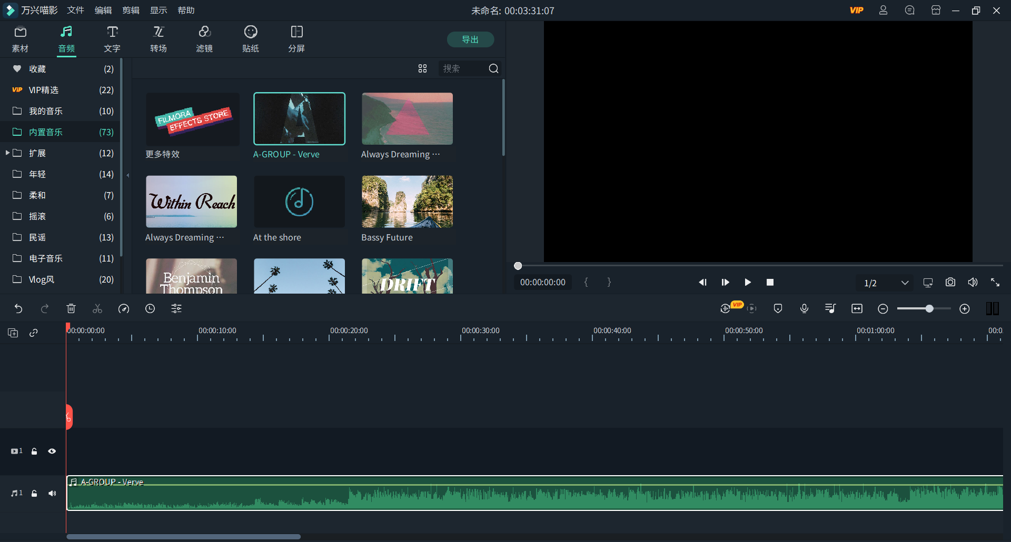Switch to the 转场 transitions tab
This screenshot has height=542, width=1011.
[x=158, y=39]
